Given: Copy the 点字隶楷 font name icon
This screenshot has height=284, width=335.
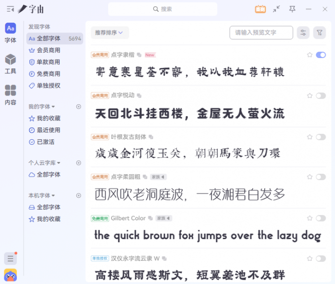Looking at the screenshot, I should [x=139, y=55].
